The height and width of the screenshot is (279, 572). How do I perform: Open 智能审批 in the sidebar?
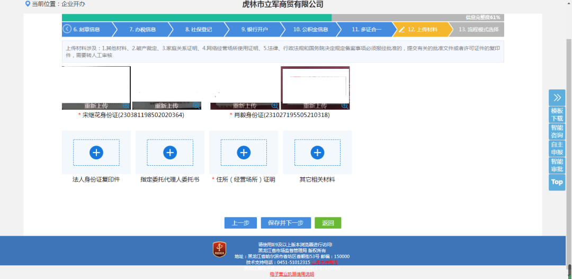[x=557, y=165]
